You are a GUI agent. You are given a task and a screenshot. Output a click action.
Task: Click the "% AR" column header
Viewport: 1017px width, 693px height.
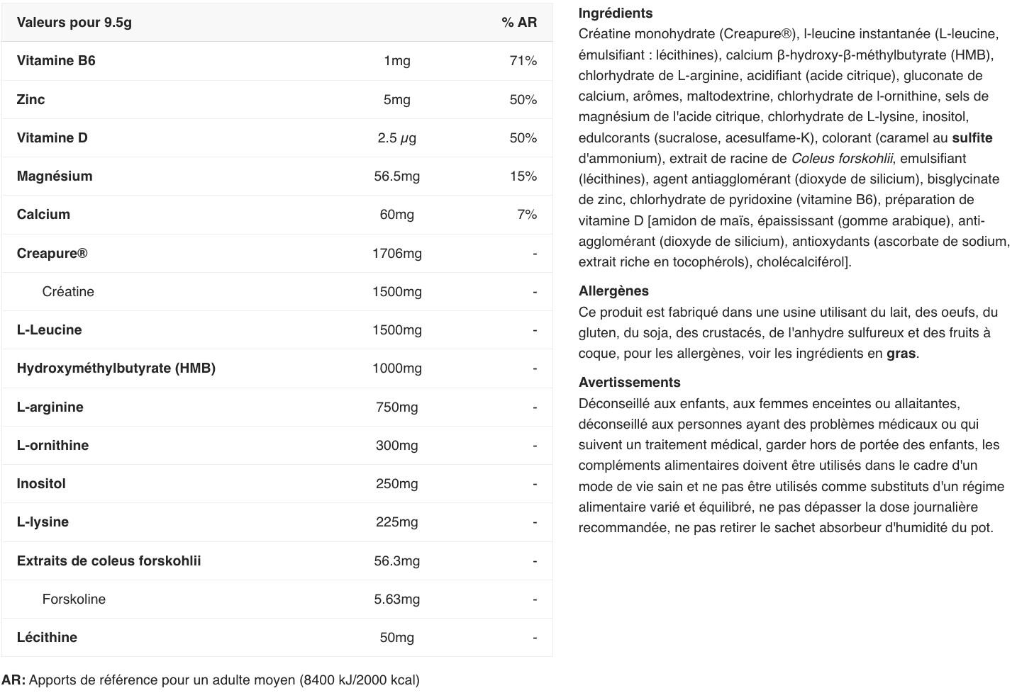pyautogui.click(x=519, y=23)
